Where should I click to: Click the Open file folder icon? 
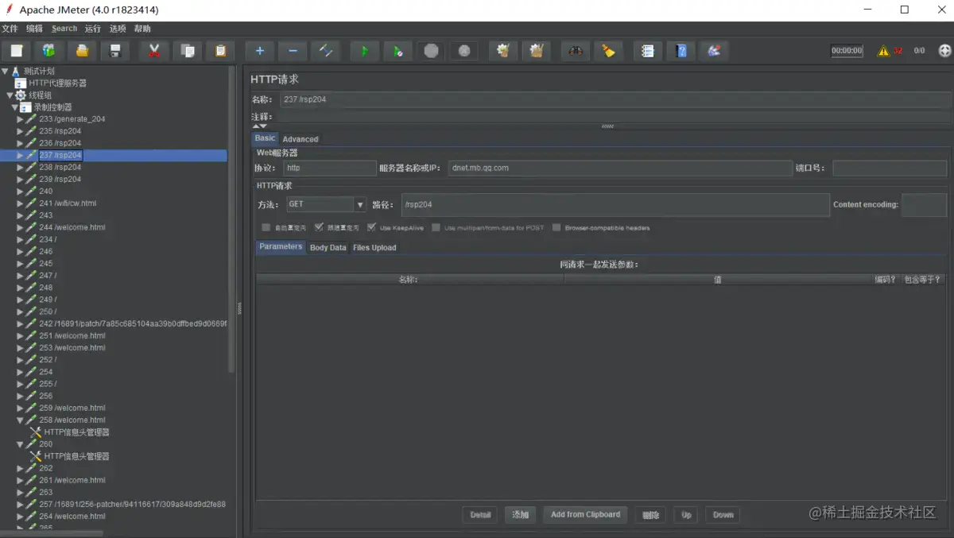point(82,51)
